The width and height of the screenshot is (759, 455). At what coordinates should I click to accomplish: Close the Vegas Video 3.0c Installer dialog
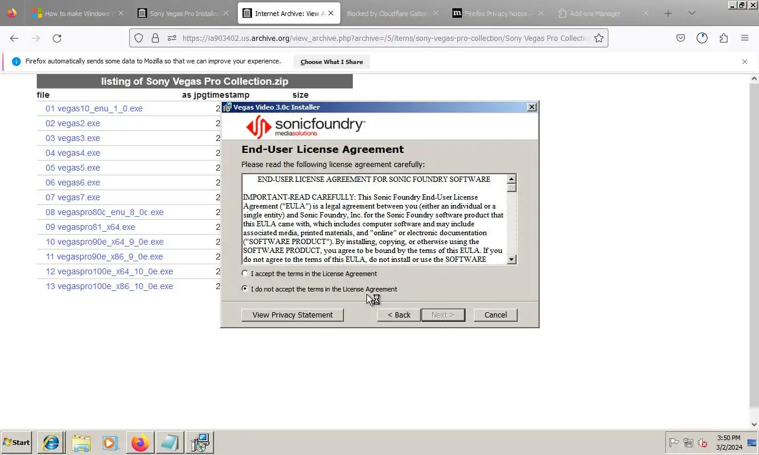pos(532,107)
